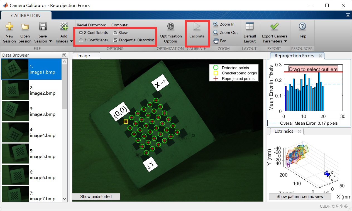Switch to the CALIBRATION ribbon tab
Screen dimensions: 352x211
coord(26,16)
